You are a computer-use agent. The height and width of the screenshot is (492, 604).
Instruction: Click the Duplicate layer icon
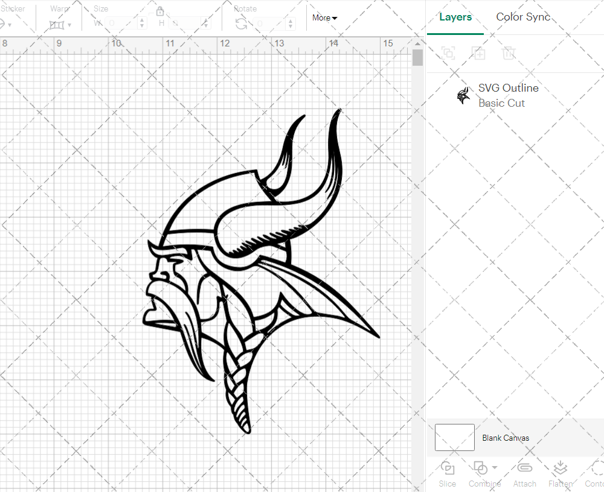tap(478, 53)
